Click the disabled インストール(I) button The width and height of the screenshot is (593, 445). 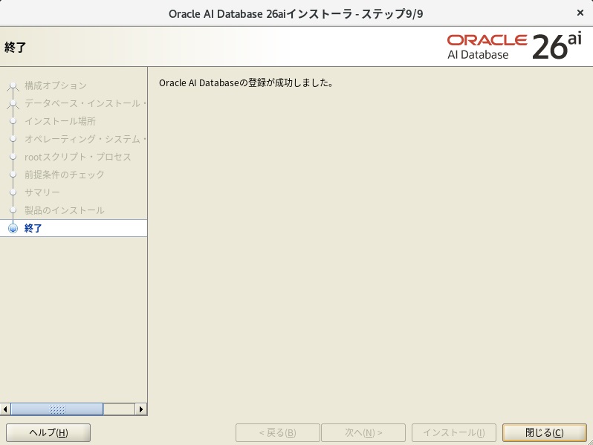(x=454, y=432)
